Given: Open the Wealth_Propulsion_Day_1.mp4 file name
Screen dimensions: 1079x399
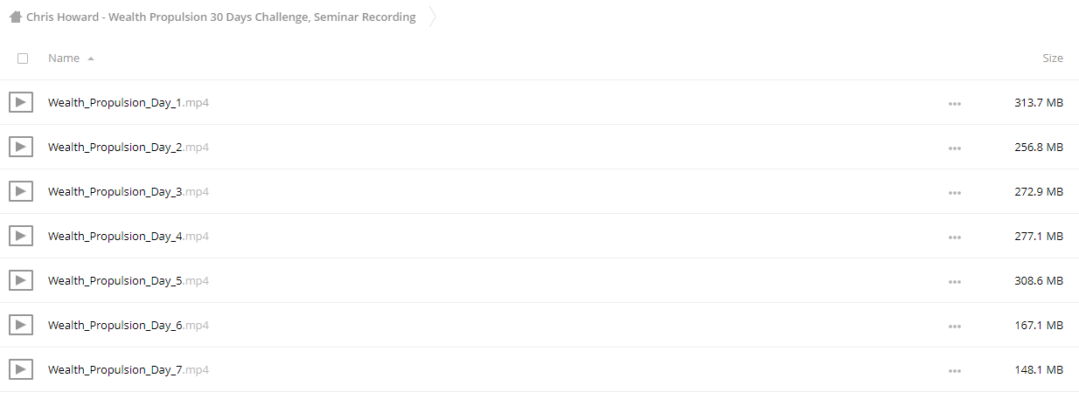Looking at the screenshot, I should coord(129,103).
